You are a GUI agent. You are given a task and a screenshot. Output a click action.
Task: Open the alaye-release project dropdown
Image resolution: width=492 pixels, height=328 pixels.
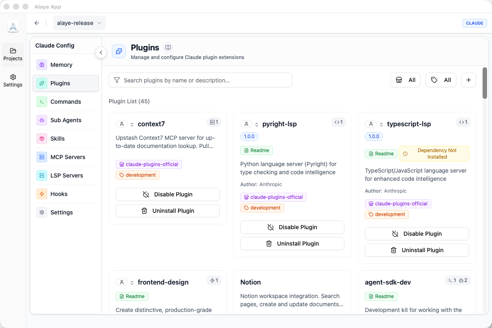[x=79, y=23]
